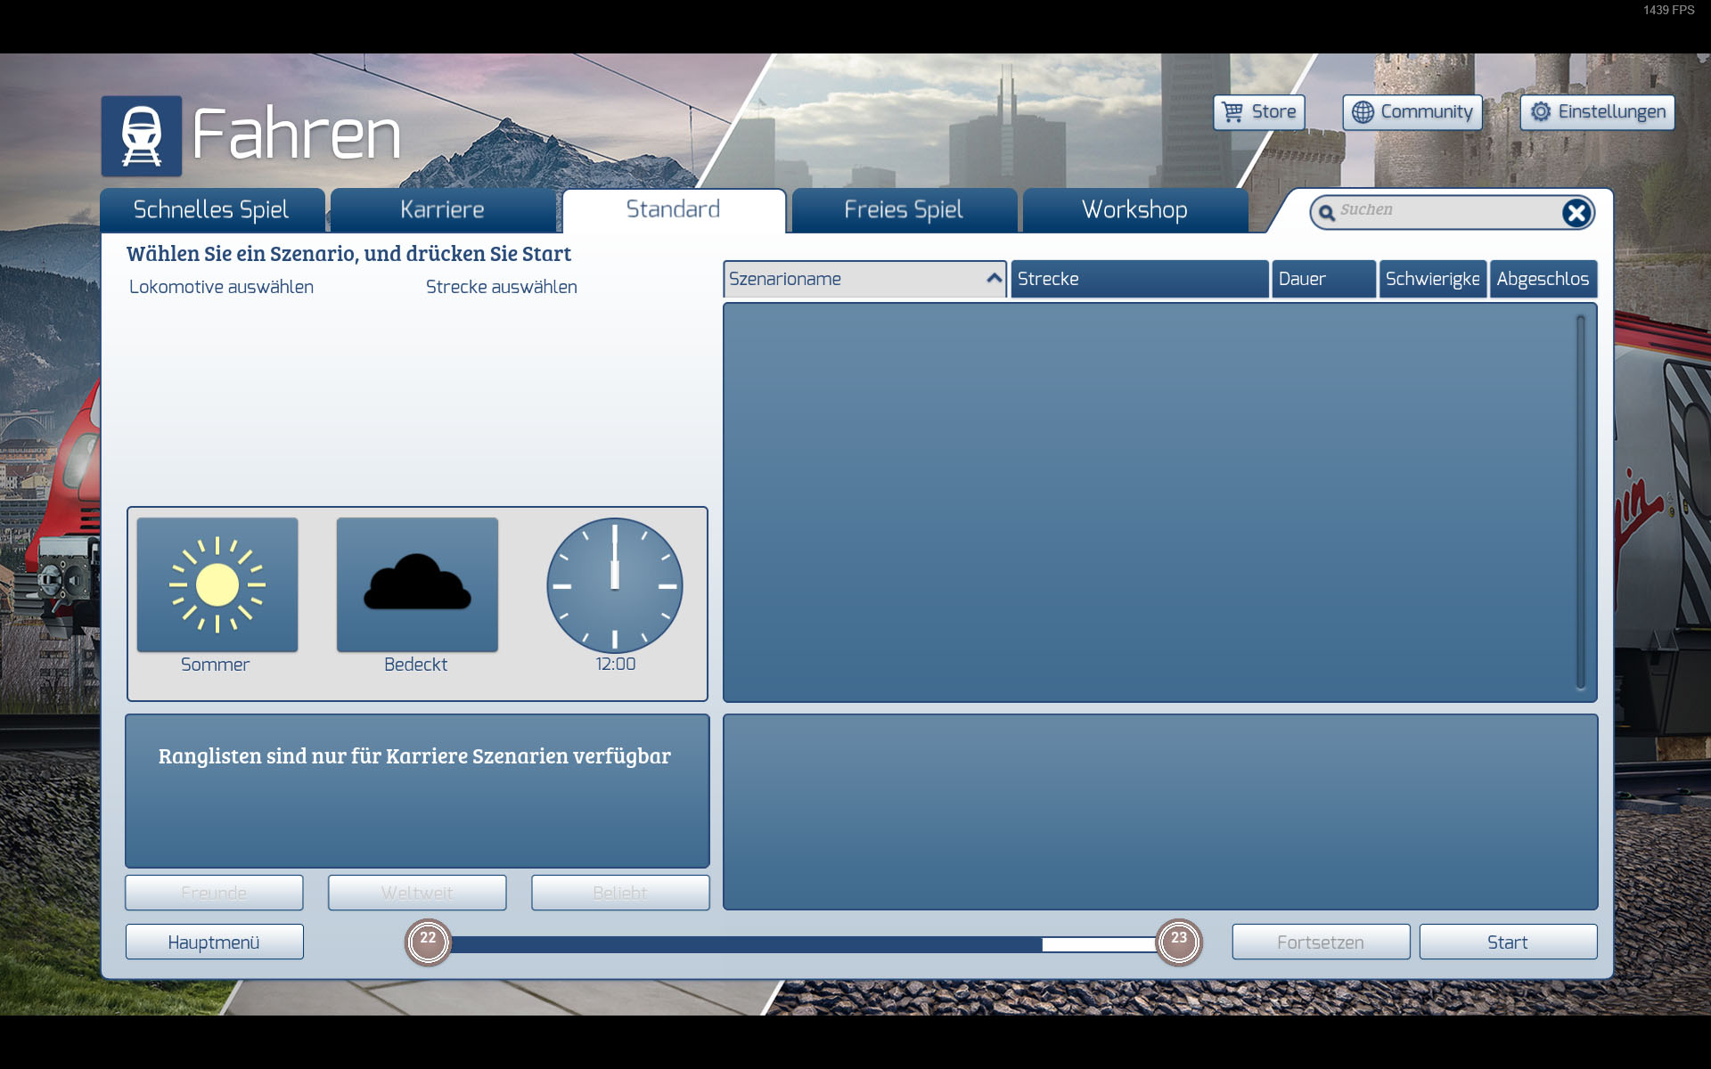The height and width of the screenshot is (1069, 1711).
Task: Switch to the Workshop tab
Action: pos(1134,210)
